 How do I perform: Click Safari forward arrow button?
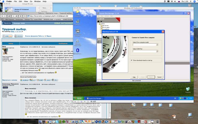click(5, 16)
